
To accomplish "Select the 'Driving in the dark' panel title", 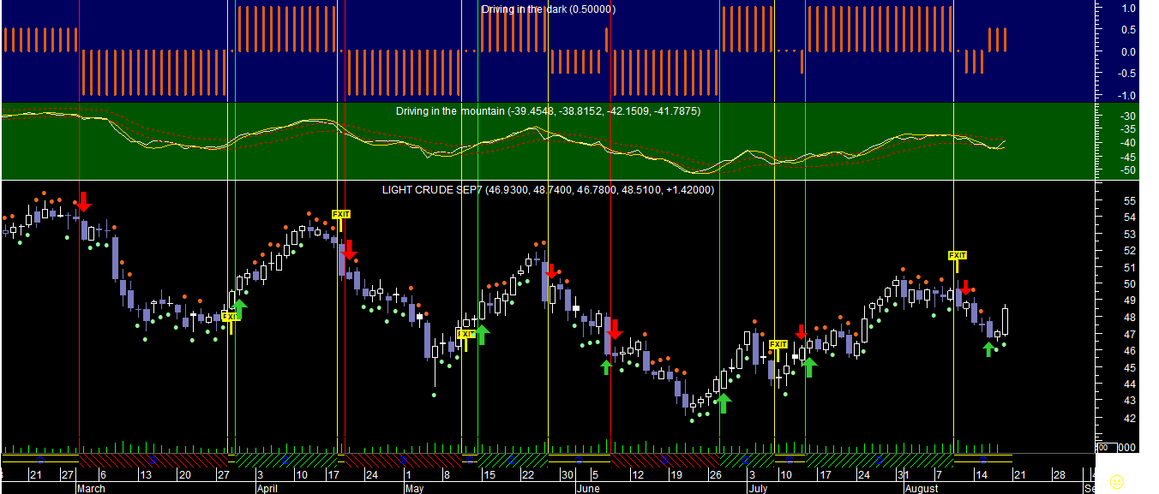I will click(549, 9).
